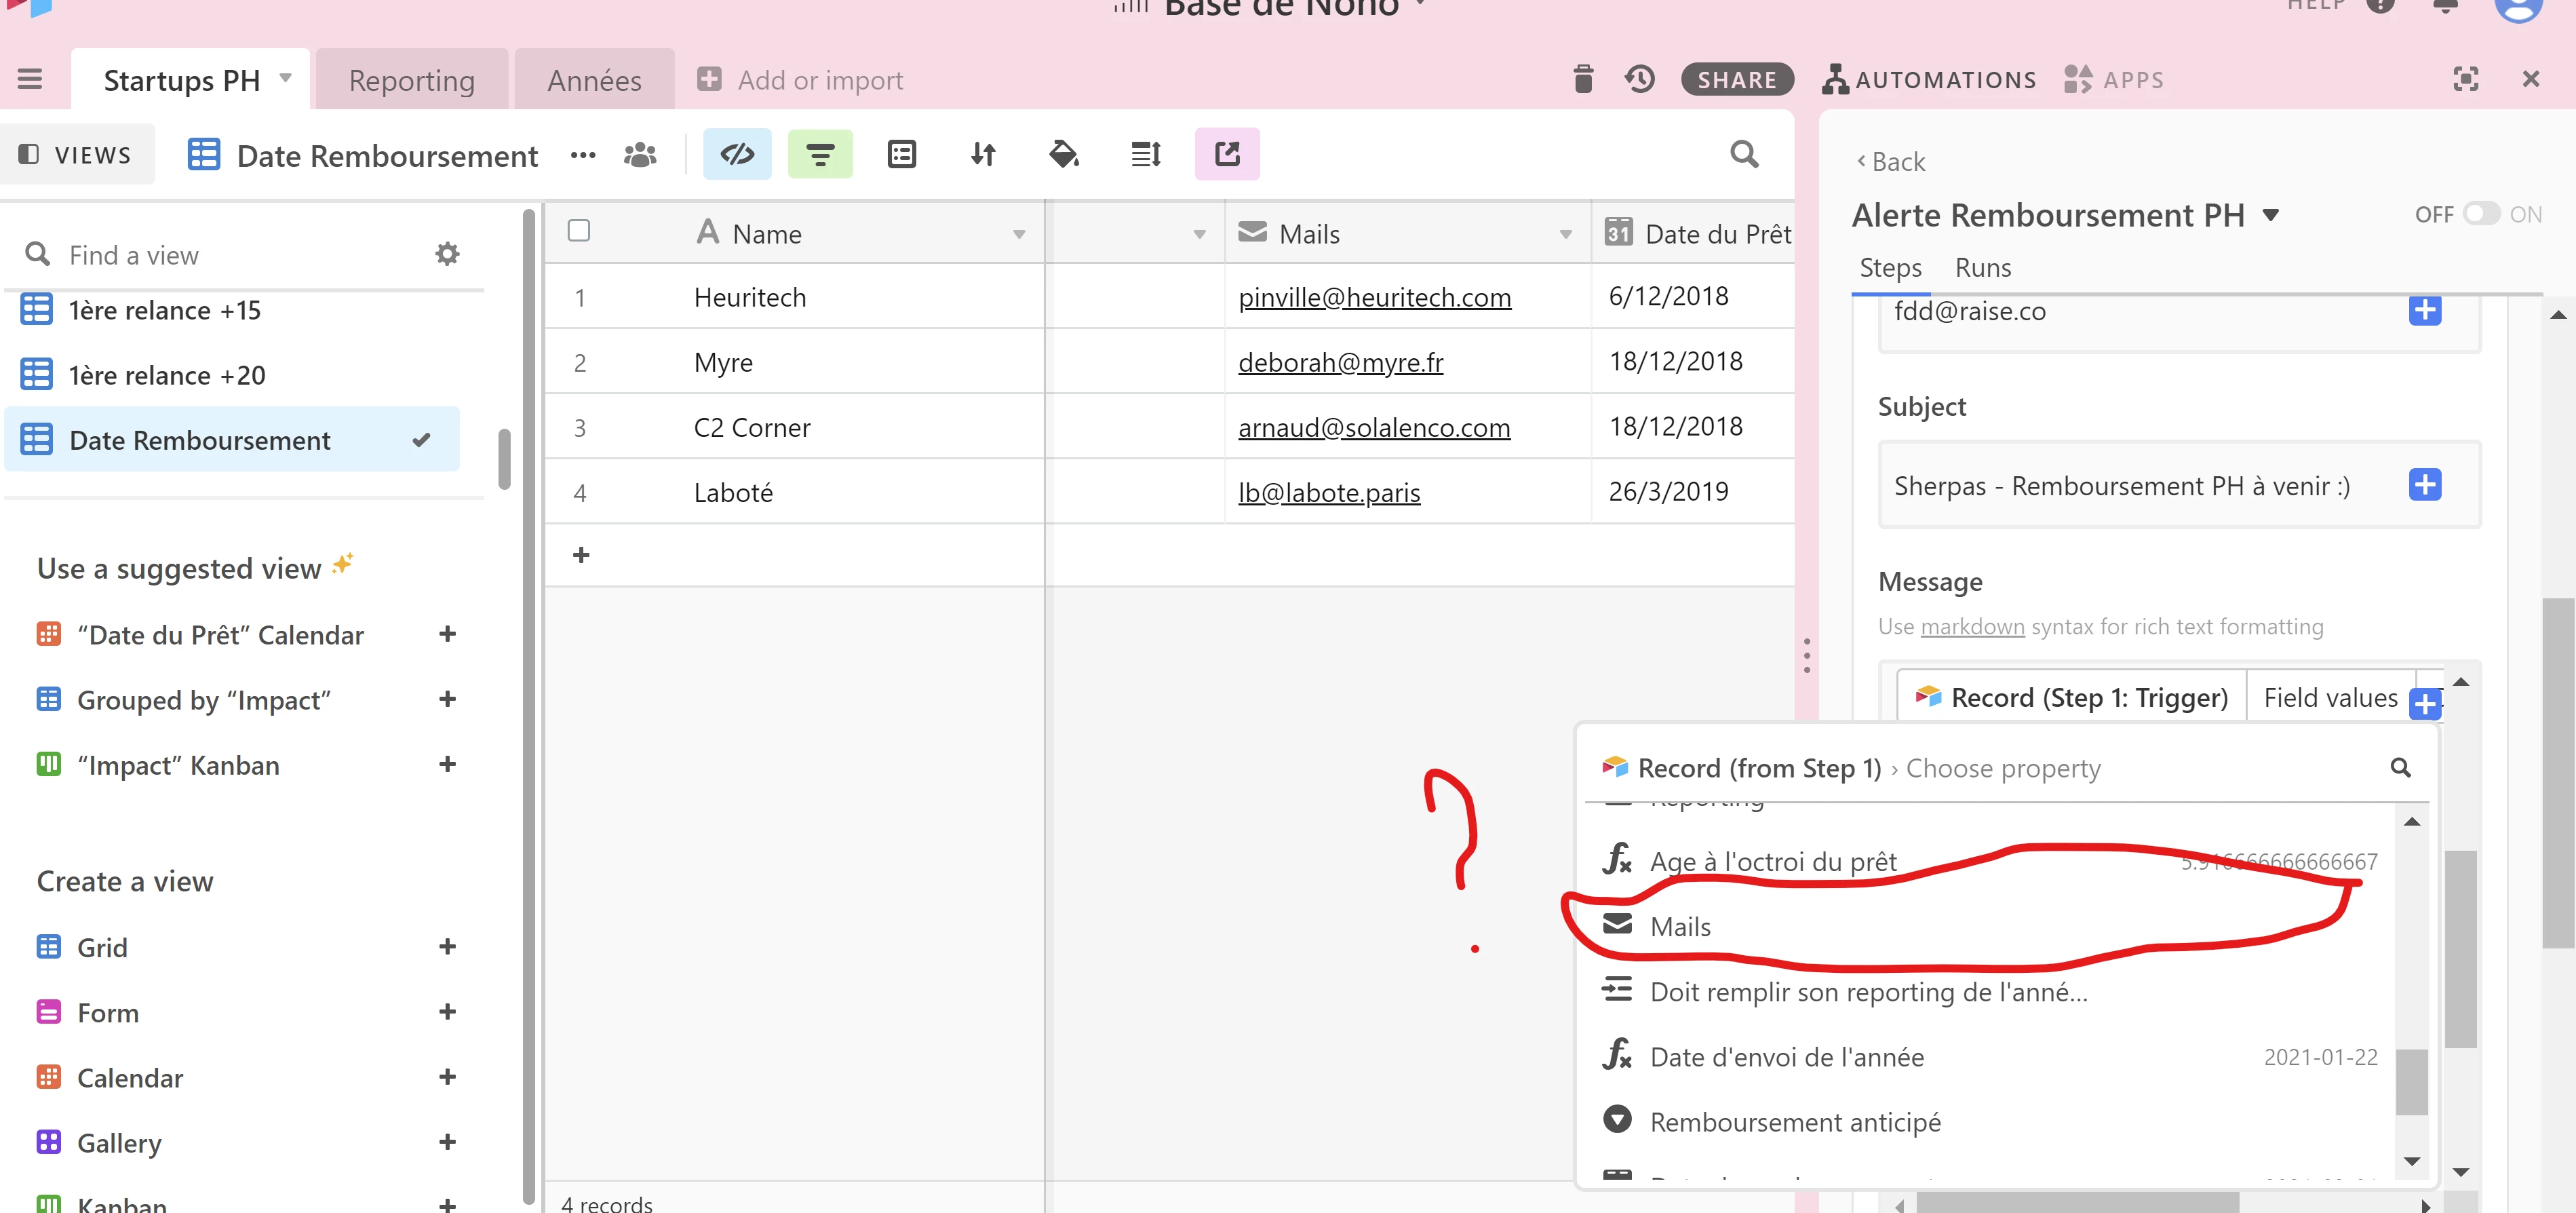
Task: Toggle the VIEWS sidebar
Action: [76, 155]
